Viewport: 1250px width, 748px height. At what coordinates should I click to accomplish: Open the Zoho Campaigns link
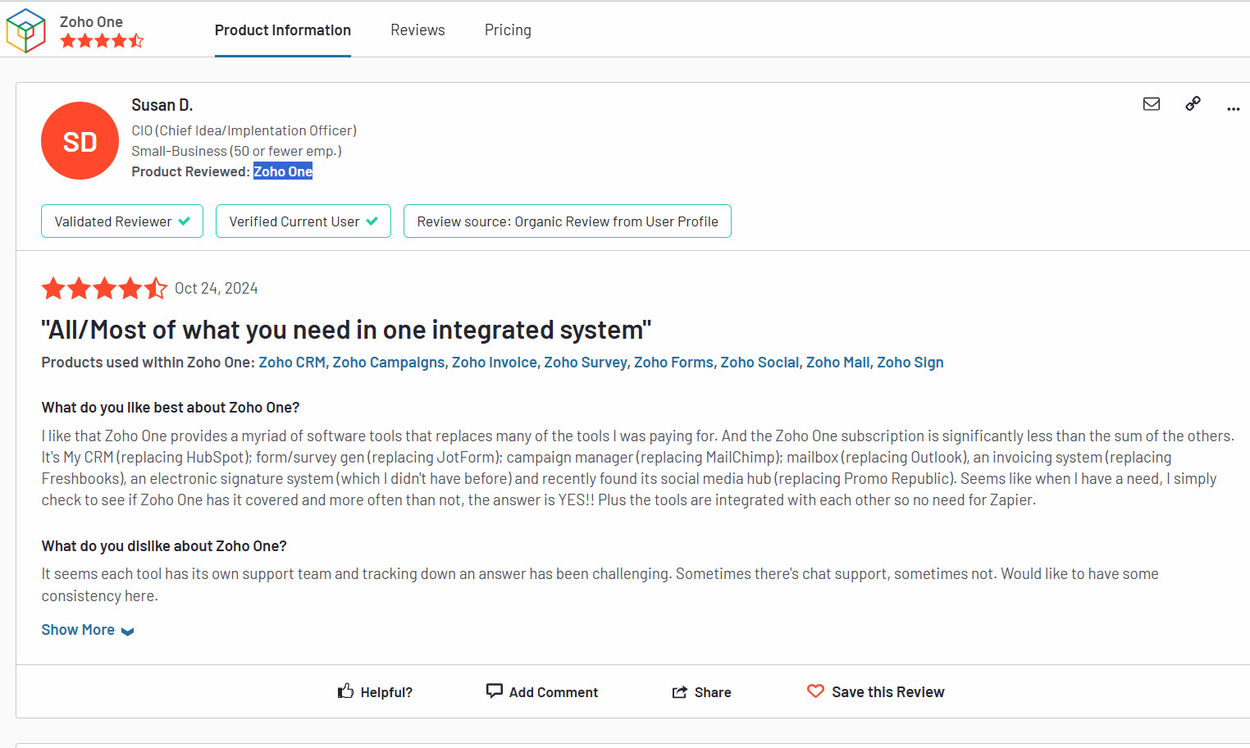click(389, 363)
